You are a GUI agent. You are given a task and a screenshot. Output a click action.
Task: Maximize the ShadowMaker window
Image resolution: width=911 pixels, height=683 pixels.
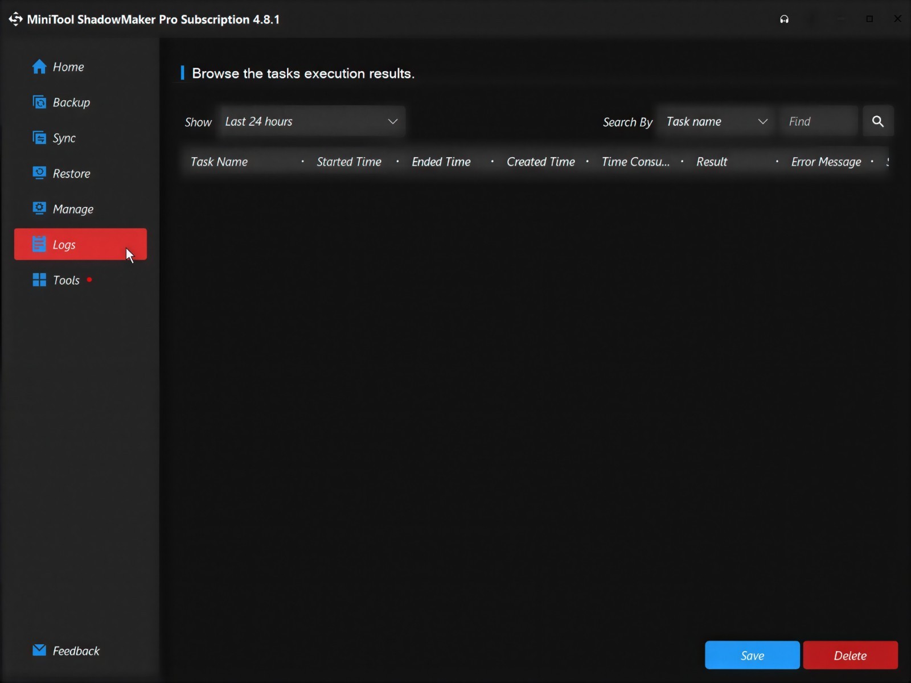coord(869,19)
